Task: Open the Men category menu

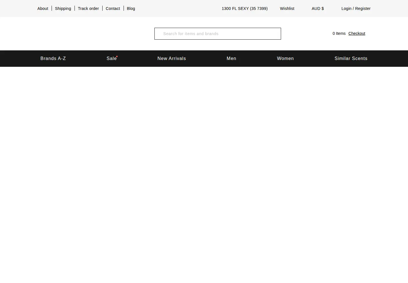Action: pyautogui.click(x=231, y=59)
